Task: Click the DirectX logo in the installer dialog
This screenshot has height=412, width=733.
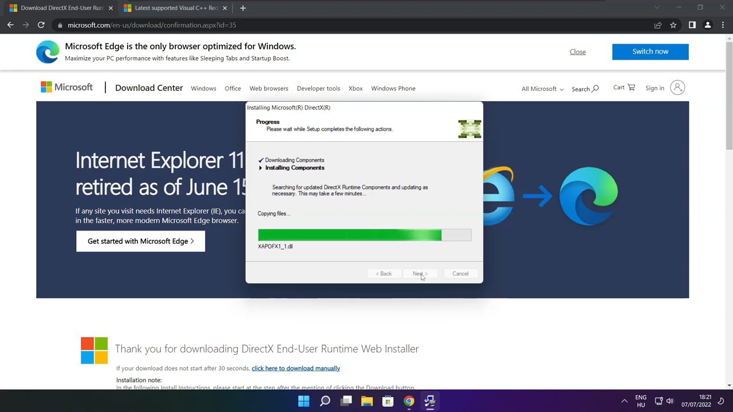Action: [470, 129]
